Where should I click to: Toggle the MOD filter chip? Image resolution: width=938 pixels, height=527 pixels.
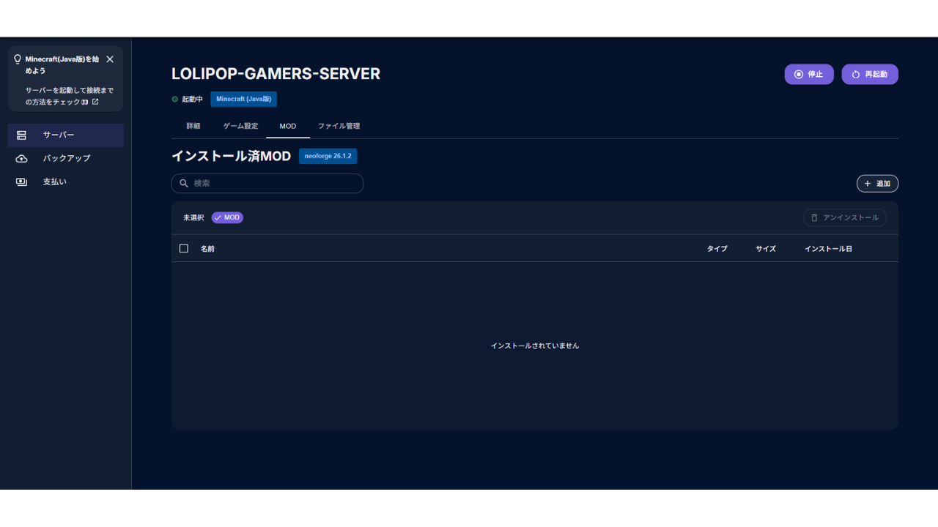pos(227,217)
